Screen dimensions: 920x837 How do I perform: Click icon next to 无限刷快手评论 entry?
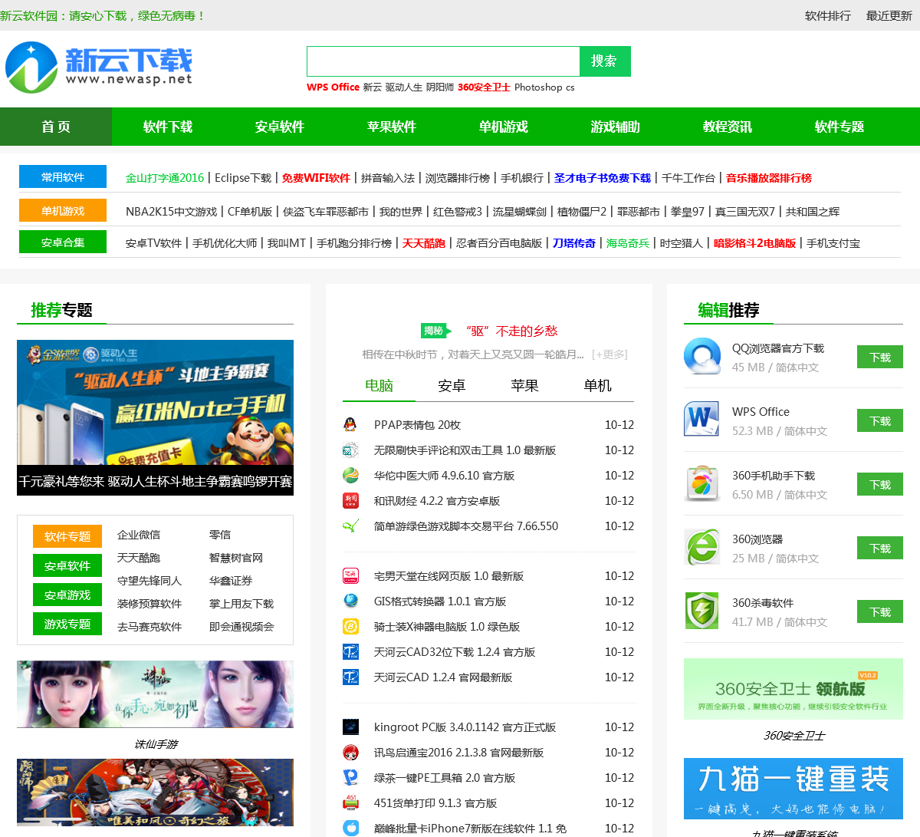pos(350,450)
